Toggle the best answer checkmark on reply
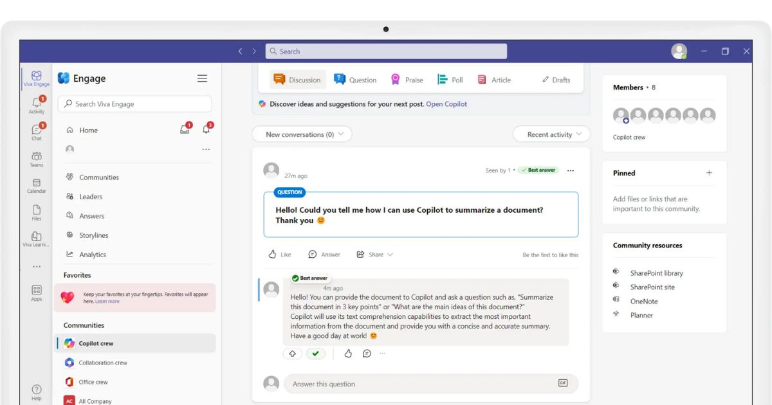 pos(315,354)
